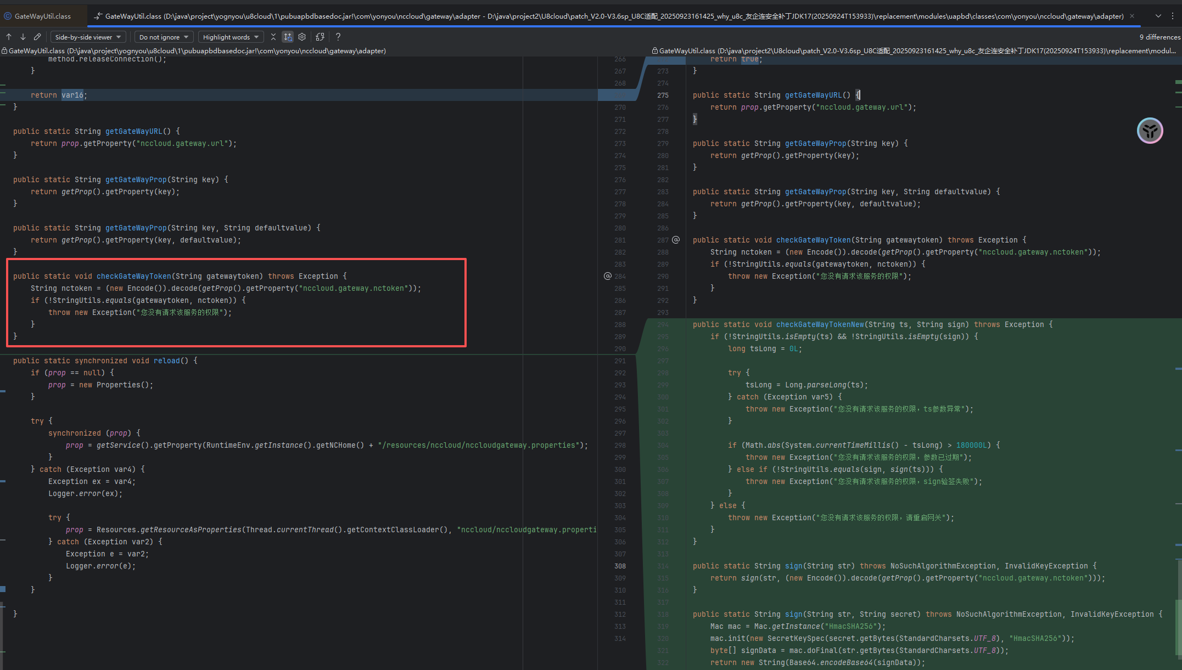
Task: Expand Do not ignore dropdown
Action: coord(164,37)
